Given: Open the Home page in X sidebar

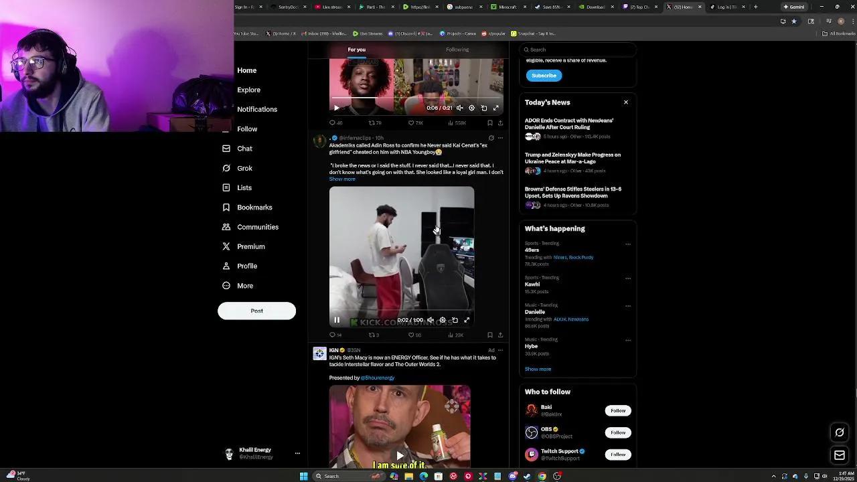Looking at the screenshot, I should tap(246, 70).
